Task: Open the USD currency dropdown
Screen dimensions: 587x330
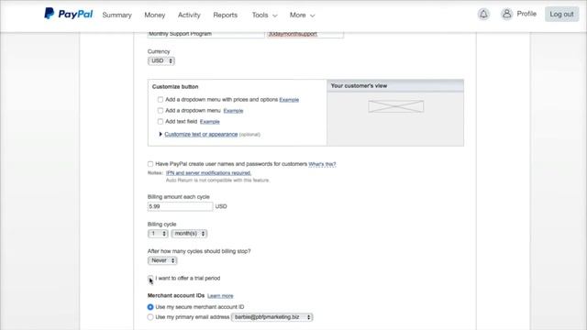Action: 161,60
